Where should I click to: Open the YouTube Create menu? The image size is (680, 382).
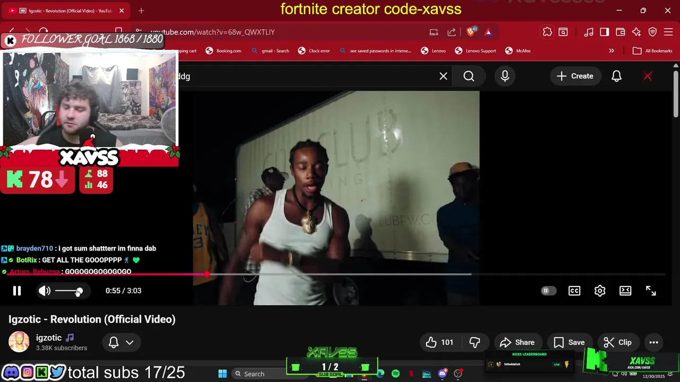pyautogui.click(x=575, y=76)
